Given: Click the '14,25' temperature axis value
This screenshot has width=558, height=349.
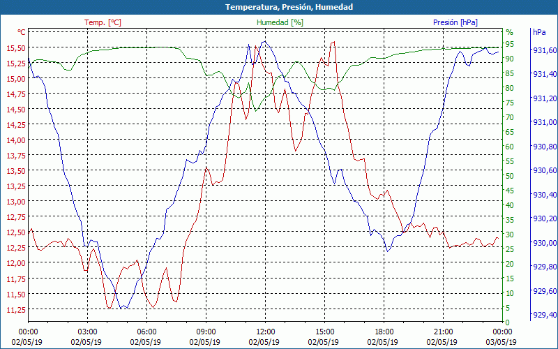Looking at the screenshot, I should [15, 125].
